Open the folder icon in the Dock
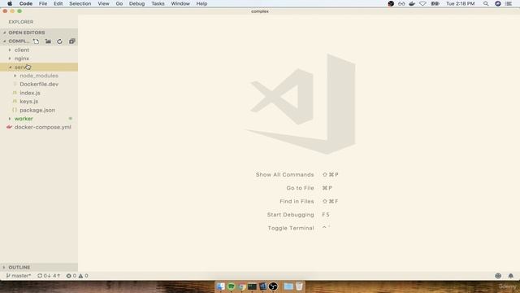520x293 pixels. tap(288, 286)
